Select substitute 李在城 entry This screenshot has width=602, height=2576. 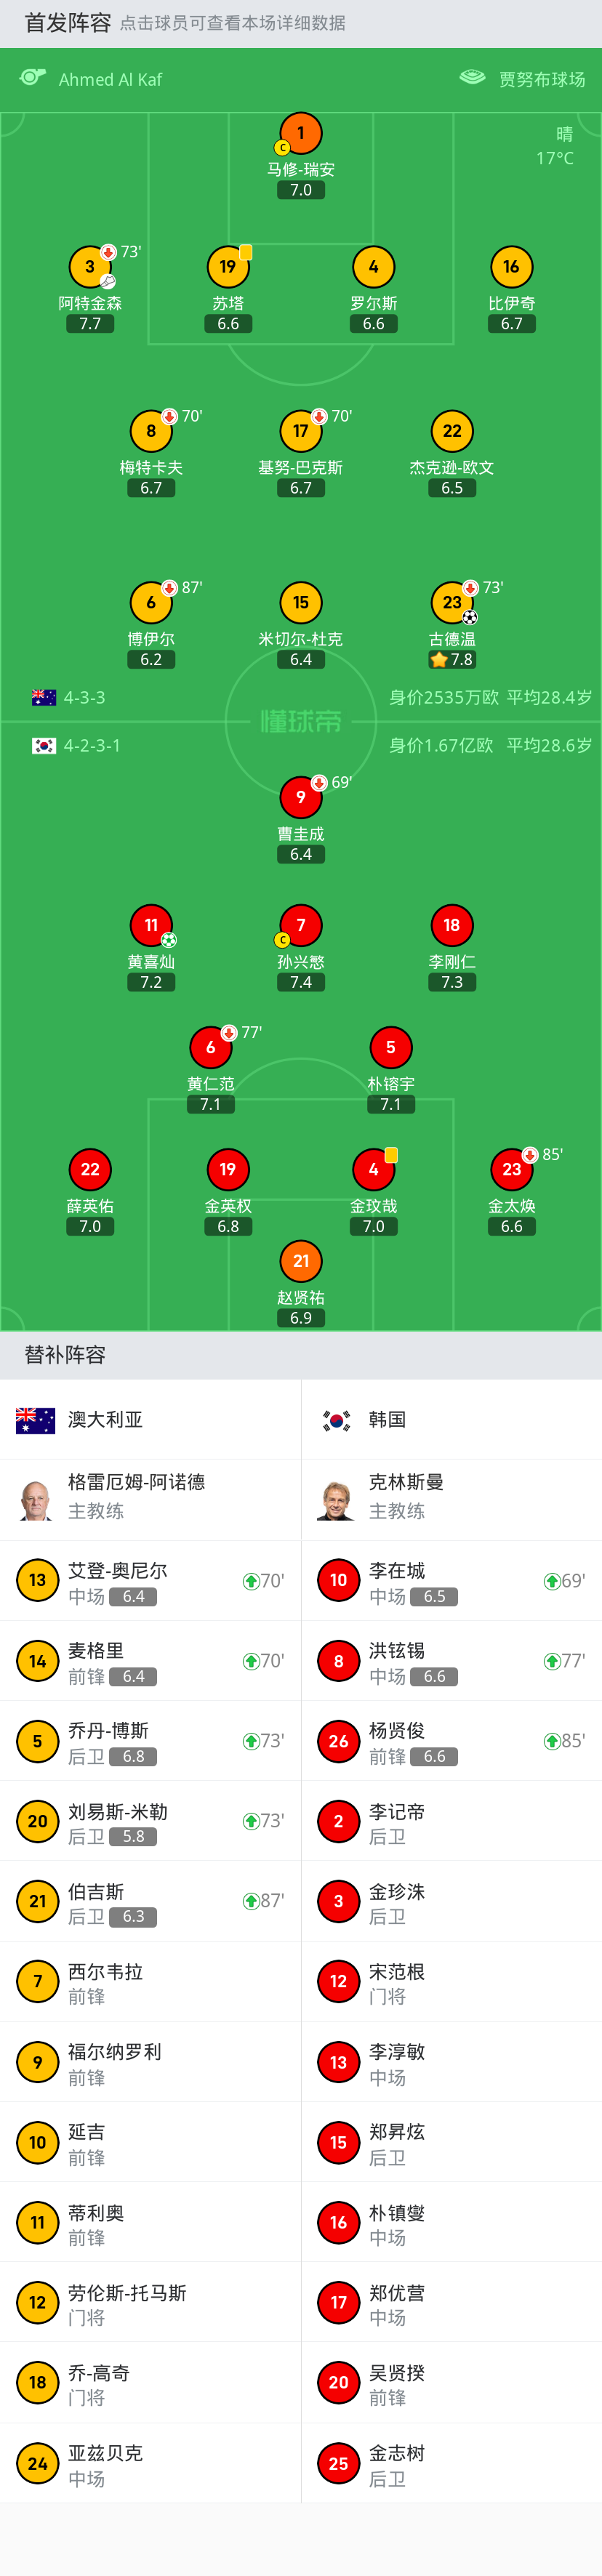(x=451, y=1581)
